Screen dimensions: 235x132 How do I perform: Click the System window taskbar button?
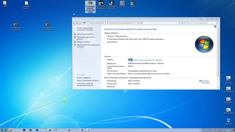coord(88,130)
